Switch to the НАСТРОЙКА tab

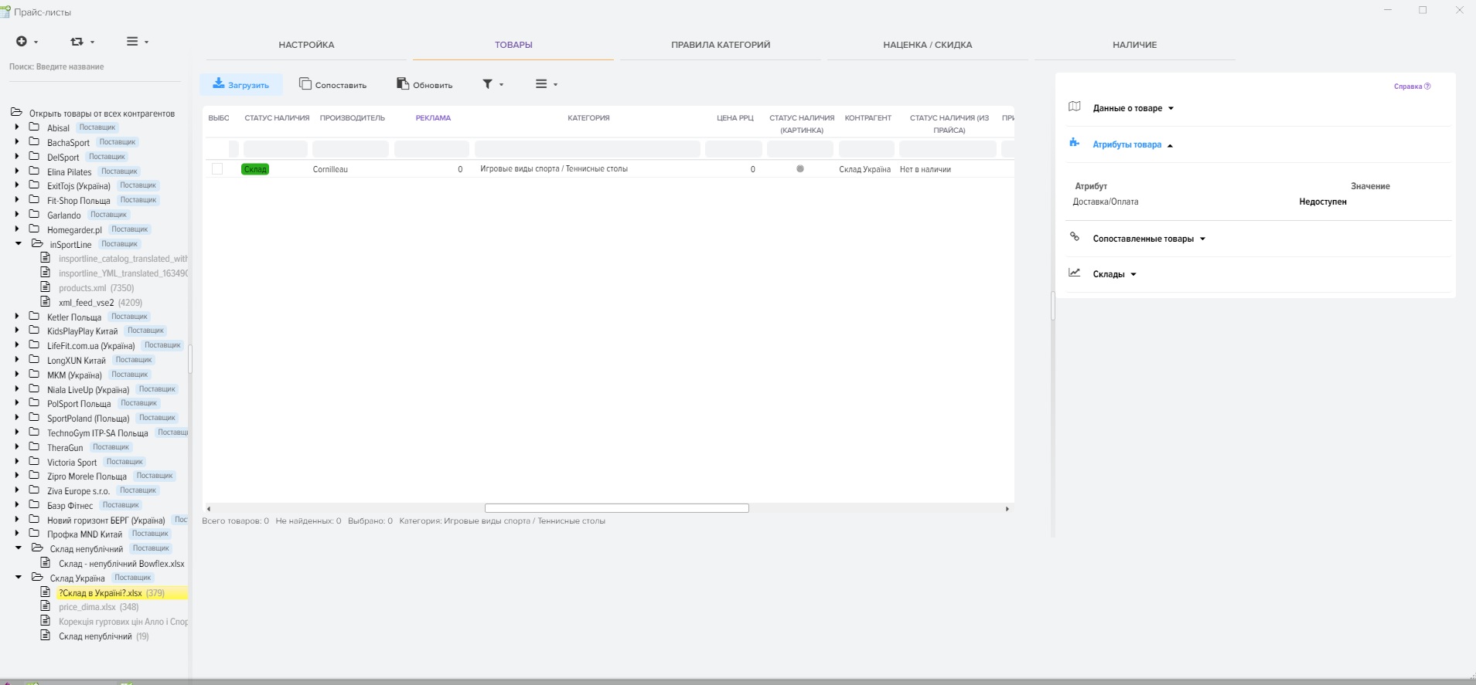click(x=306, y=45)
